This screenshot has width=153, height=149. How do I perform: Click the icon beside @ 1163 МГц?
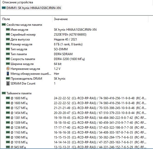(8, 132)
